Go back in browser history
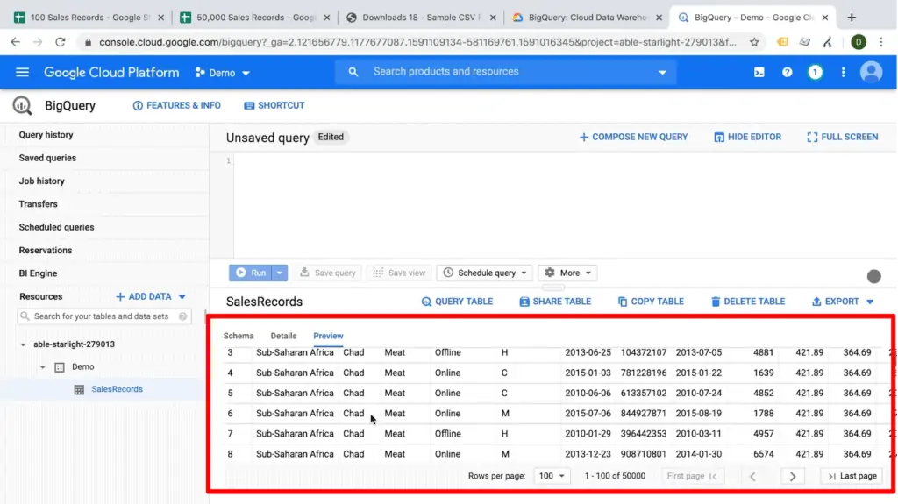The width and height of the screenshot is (898, 504). click(16, 42)
